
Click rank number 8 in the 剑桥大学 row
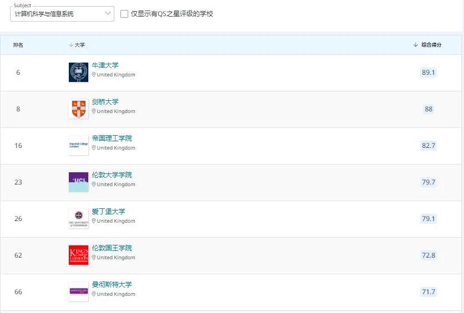(18, 109)
